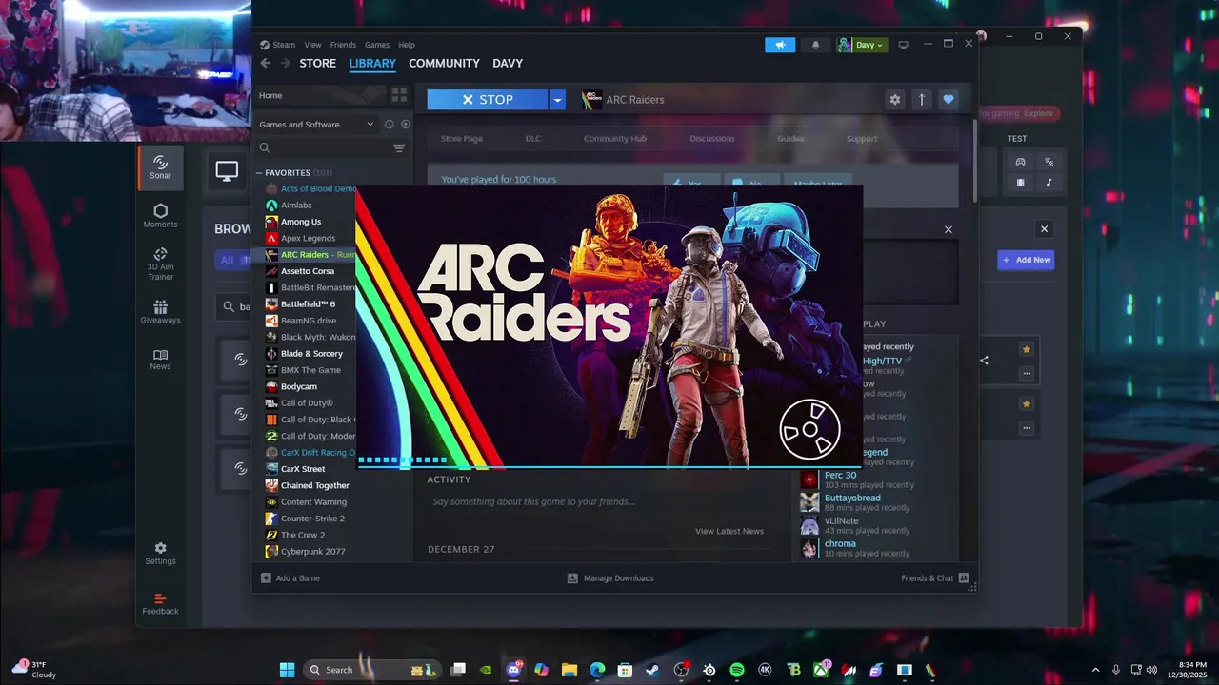Open the View menu
This screenshot has width=1219, height=685.
pos(312,45)
